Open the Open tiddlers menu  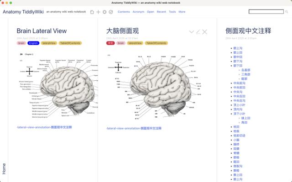coord(151,12)
